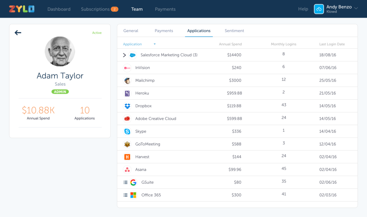Select the Applications tab
The height and width of the screenshot is (217, 367).
tap(199, 31)
